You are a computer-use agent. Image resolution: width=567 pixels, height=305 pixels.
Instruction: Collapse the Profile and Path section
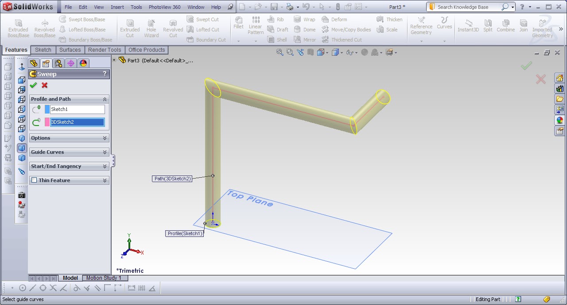click(105, 99)
